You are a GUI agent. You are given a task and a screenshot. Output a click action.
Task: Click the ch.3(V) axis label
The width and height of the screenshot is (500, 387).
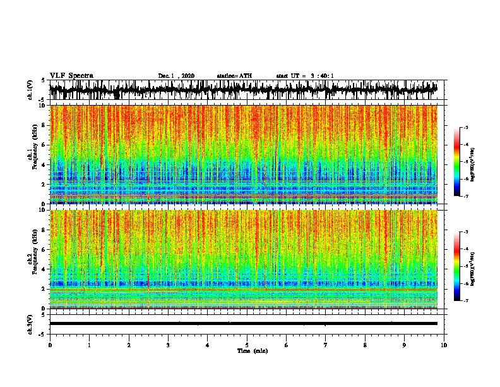pos(30,324)
